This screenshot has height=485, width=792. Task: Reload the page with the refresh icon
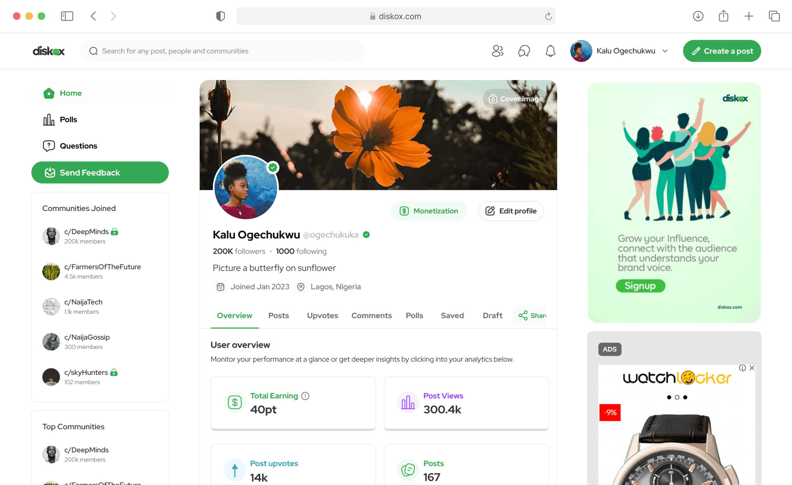click(548, 16)
